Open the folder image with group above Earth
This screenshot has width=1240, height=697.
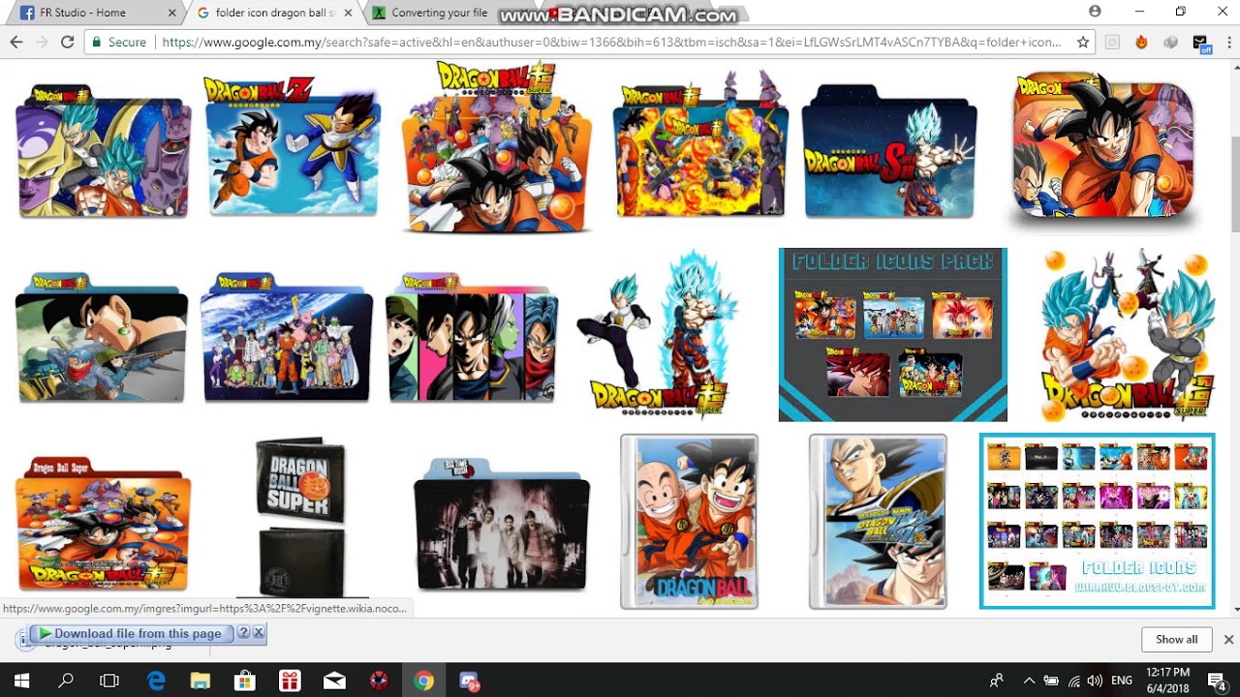point(286,338)
